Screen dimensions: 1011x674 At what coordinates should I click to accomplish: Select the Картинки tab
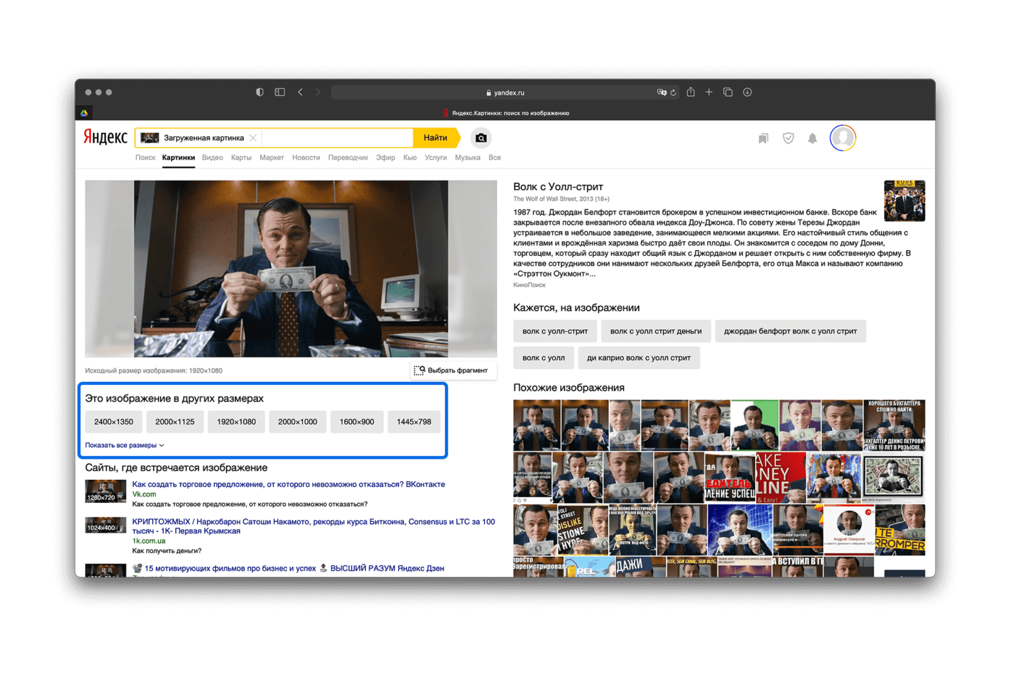178,157
